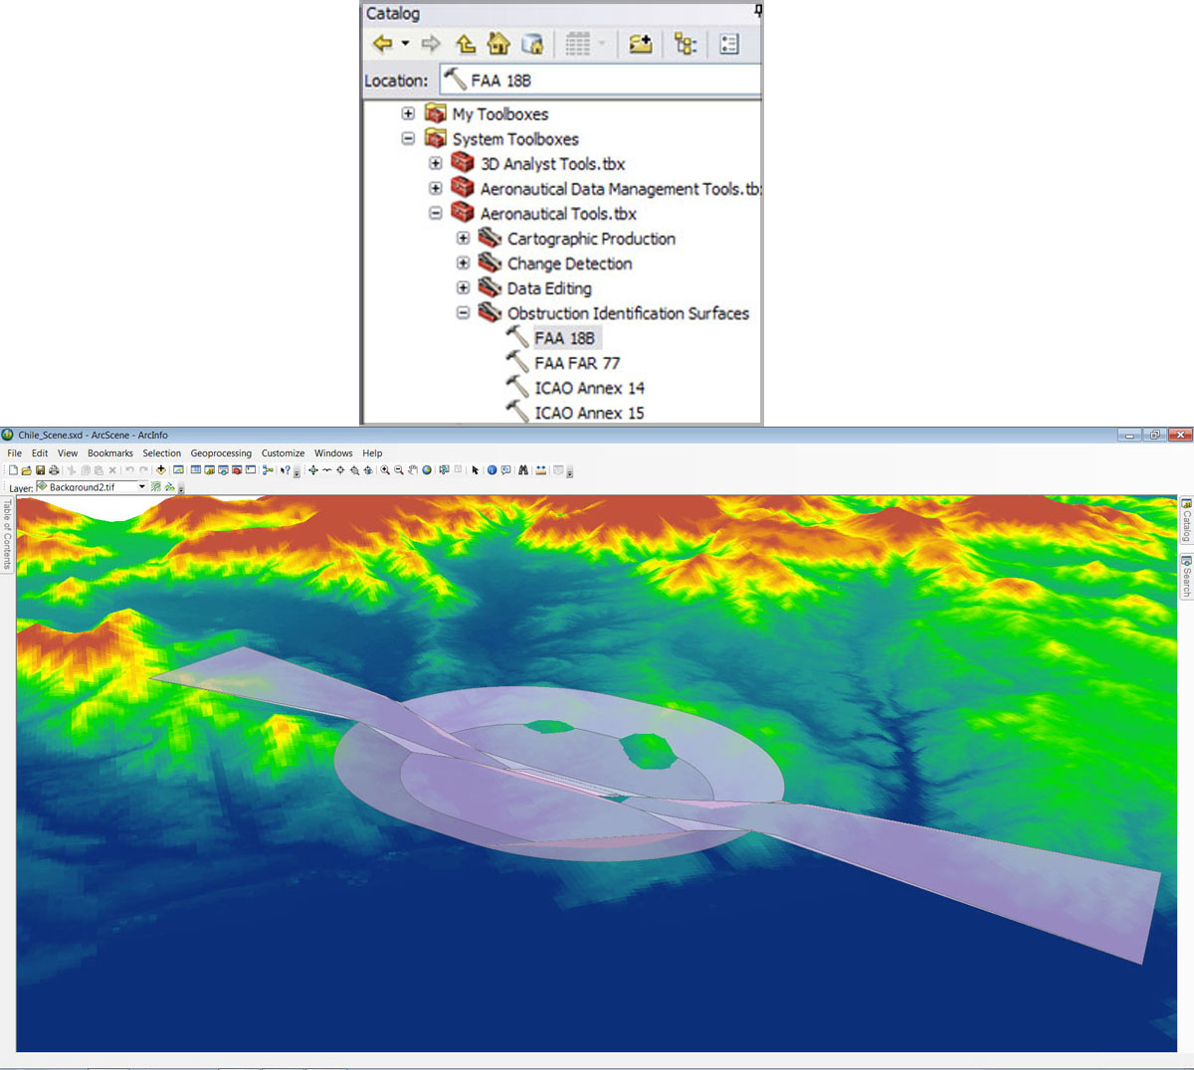Click the Full Extent globe icon
This screenshot has width=1194, height=1070.
coord(427,470)
